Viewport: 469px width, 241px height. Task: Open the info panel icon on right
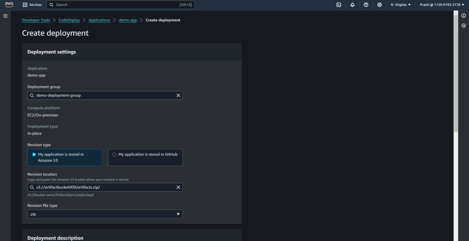point(464,16)
